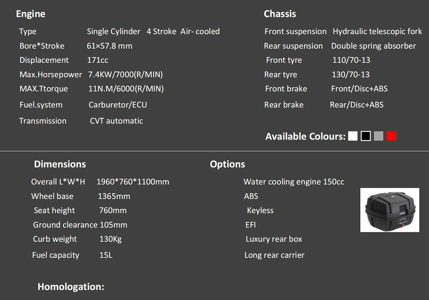Select the Options heading

click(x=228, y=164)
